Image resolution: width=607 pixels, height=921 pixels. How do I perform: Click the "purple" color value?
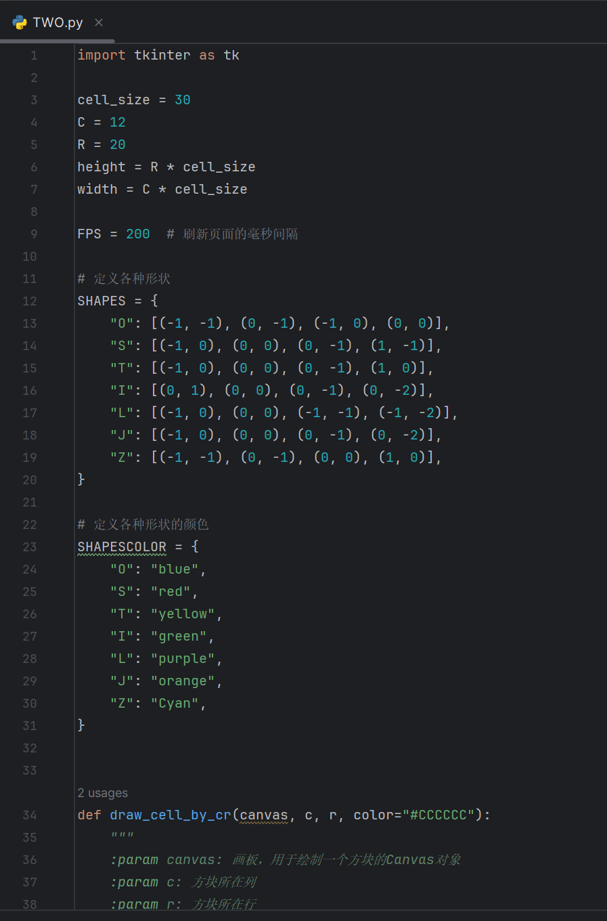pos(183,658)
